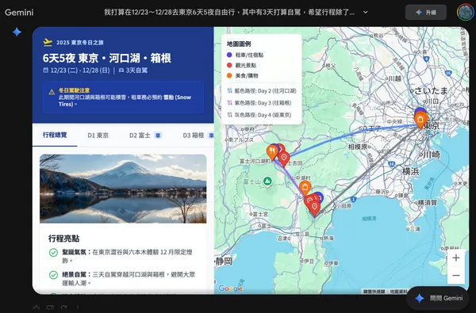Click the 紫色路徑: Day 3 legend entry
This screenshot has height=313, width=476.
pyautogui.click(x=259, y=103)
